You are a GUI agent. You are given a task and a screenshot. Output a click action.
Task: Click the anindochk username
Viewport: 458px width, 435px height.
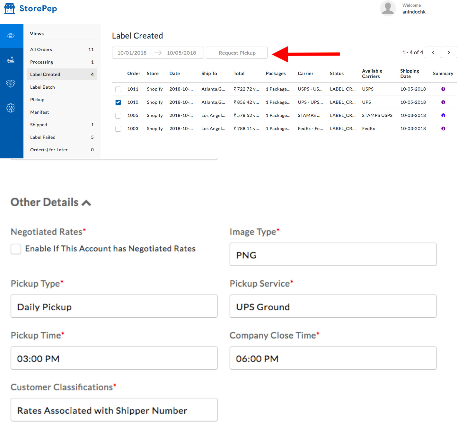[x=414, y=12]
